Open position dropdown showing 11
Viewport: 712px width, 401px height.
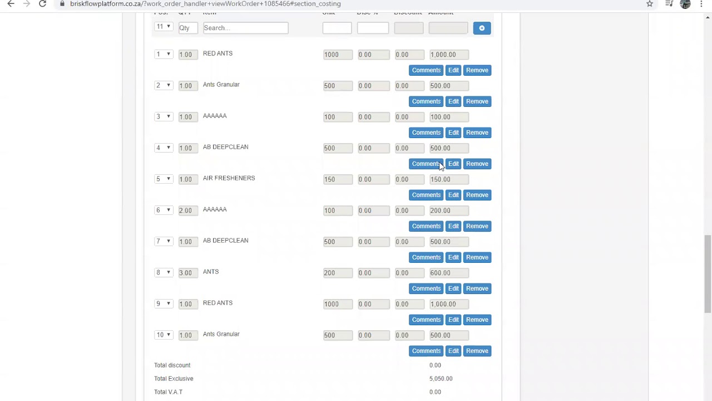click(x=164, y=27)
